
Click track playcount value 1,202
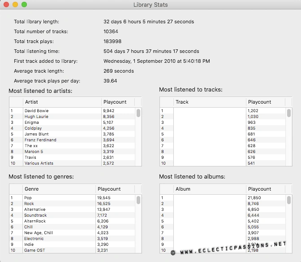tap(253, 111)
